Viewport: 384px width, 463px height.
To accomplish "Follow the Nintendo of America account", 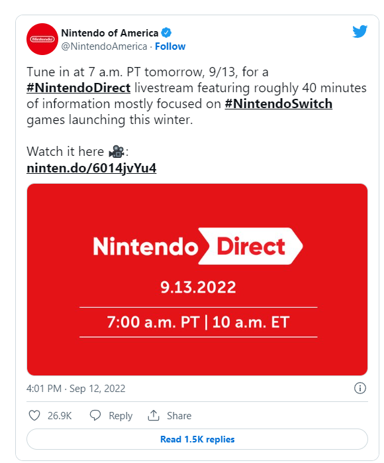I will (x=170, y=46).
